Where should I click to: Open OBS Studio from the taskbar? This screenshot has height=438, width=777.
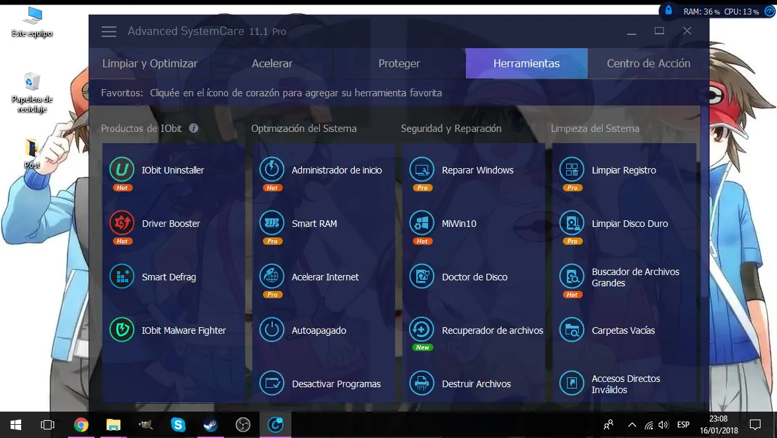click(243, 425)
